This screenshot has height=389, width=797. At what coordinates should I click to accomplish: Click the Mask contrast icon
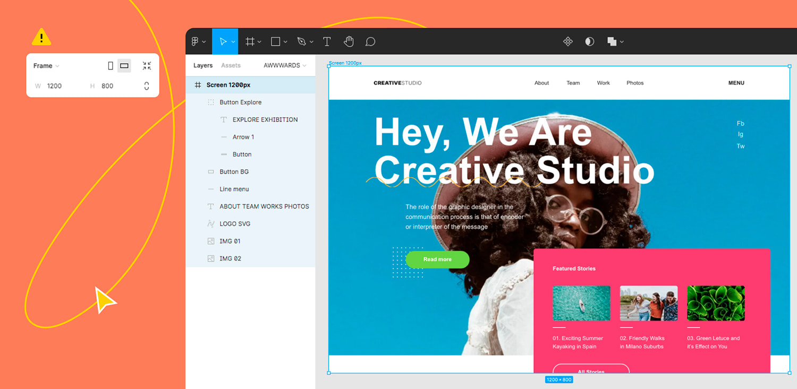[589, 41]
